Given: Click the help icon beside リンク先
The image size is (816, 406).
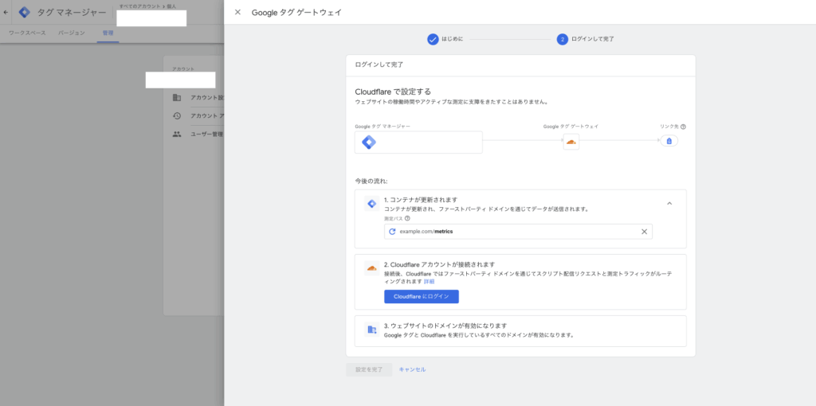Looking at the screenshot, I should click(683, 127).
